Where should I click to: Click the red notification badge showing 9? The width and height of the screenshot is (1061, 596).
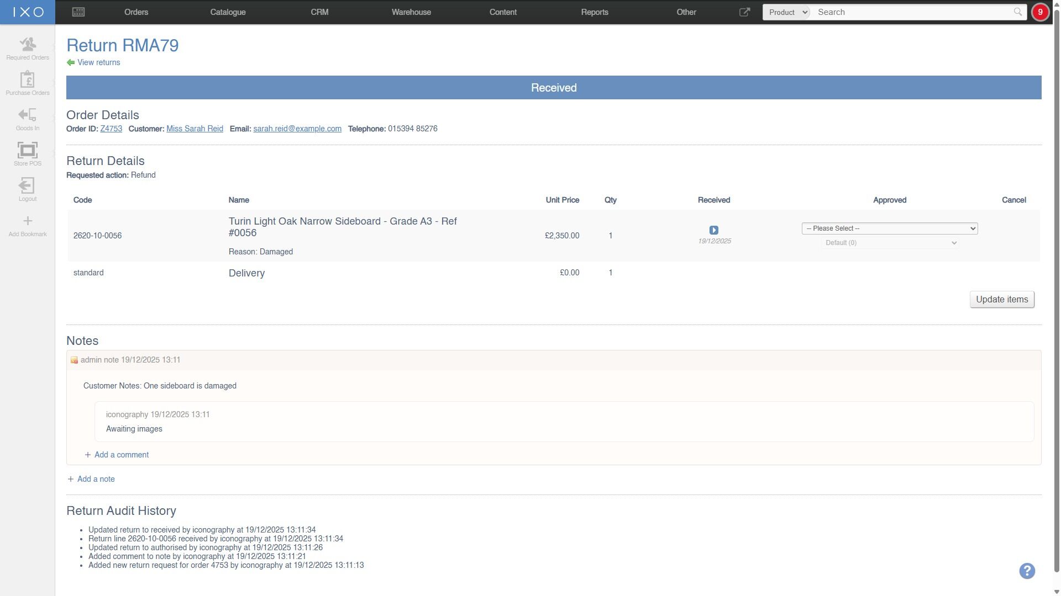(1040, 12)
